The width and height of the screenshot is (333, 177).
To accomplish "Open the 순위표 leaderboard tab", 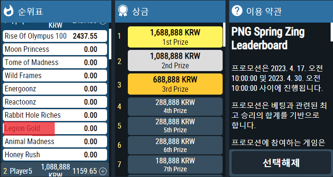I will click(56, 11).
